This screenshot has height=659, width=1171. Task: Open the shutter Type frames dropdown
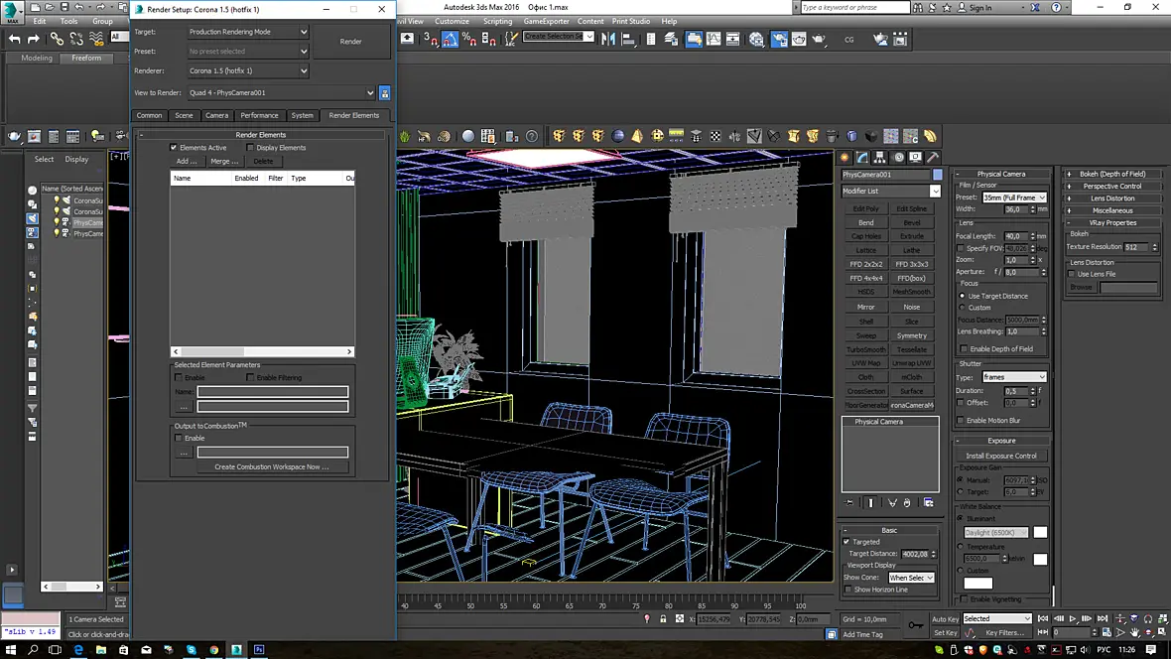click(1014, 377)
